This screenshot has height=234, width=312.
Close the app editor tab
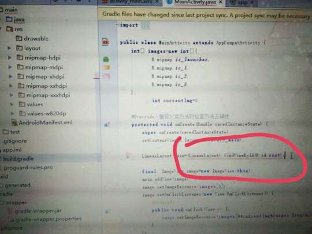[252, 2]
